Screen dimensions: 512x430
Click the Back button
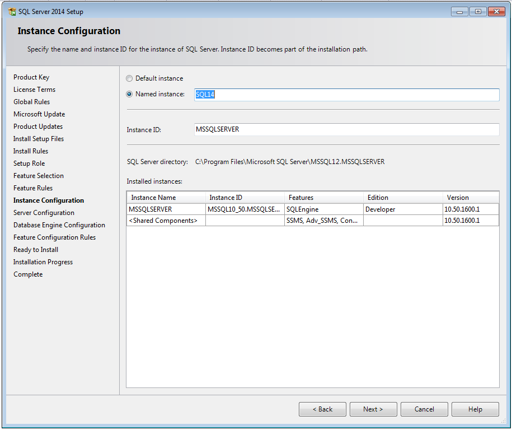click(x=322, y=409)
